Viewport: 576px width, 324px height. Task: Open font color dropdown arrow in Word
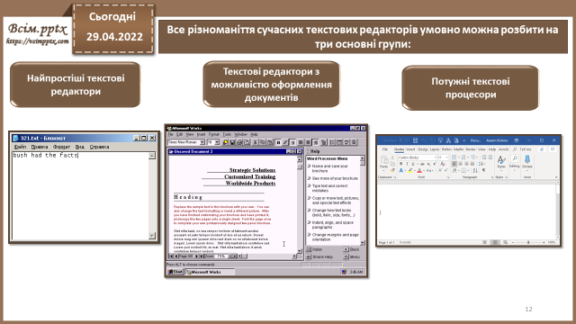(x=424, y=170)
